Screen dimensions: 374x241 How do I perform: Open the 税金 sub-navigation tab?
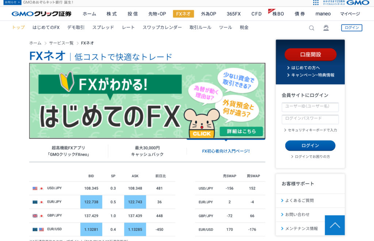[x=244, y=27]
